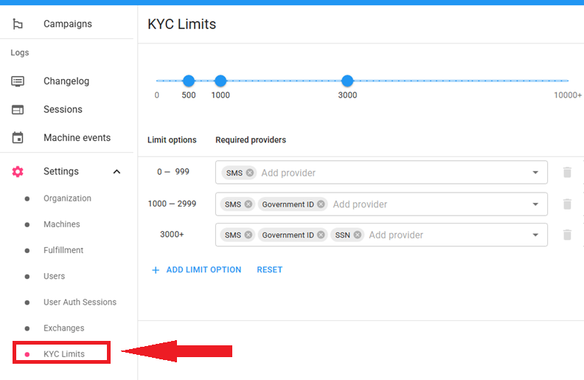
Task: Click ADD LIMIT OPTION button
Action: click(197, 270)
